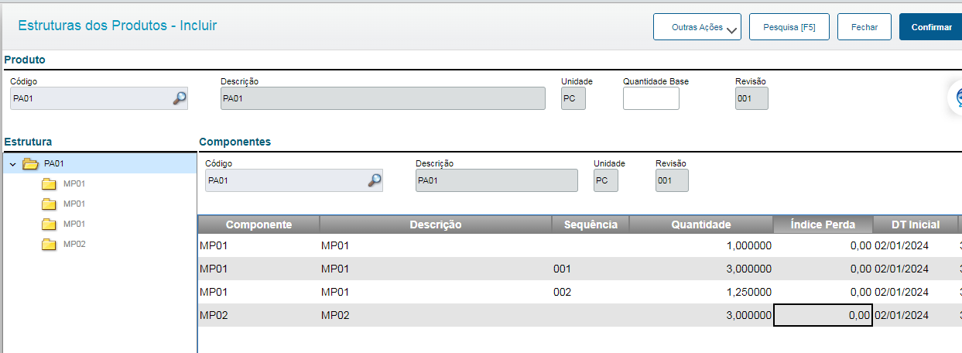The height and width of the screenshot is (353, 962).
Task: Click the Índice Perda column header
Action: [823, 224]
